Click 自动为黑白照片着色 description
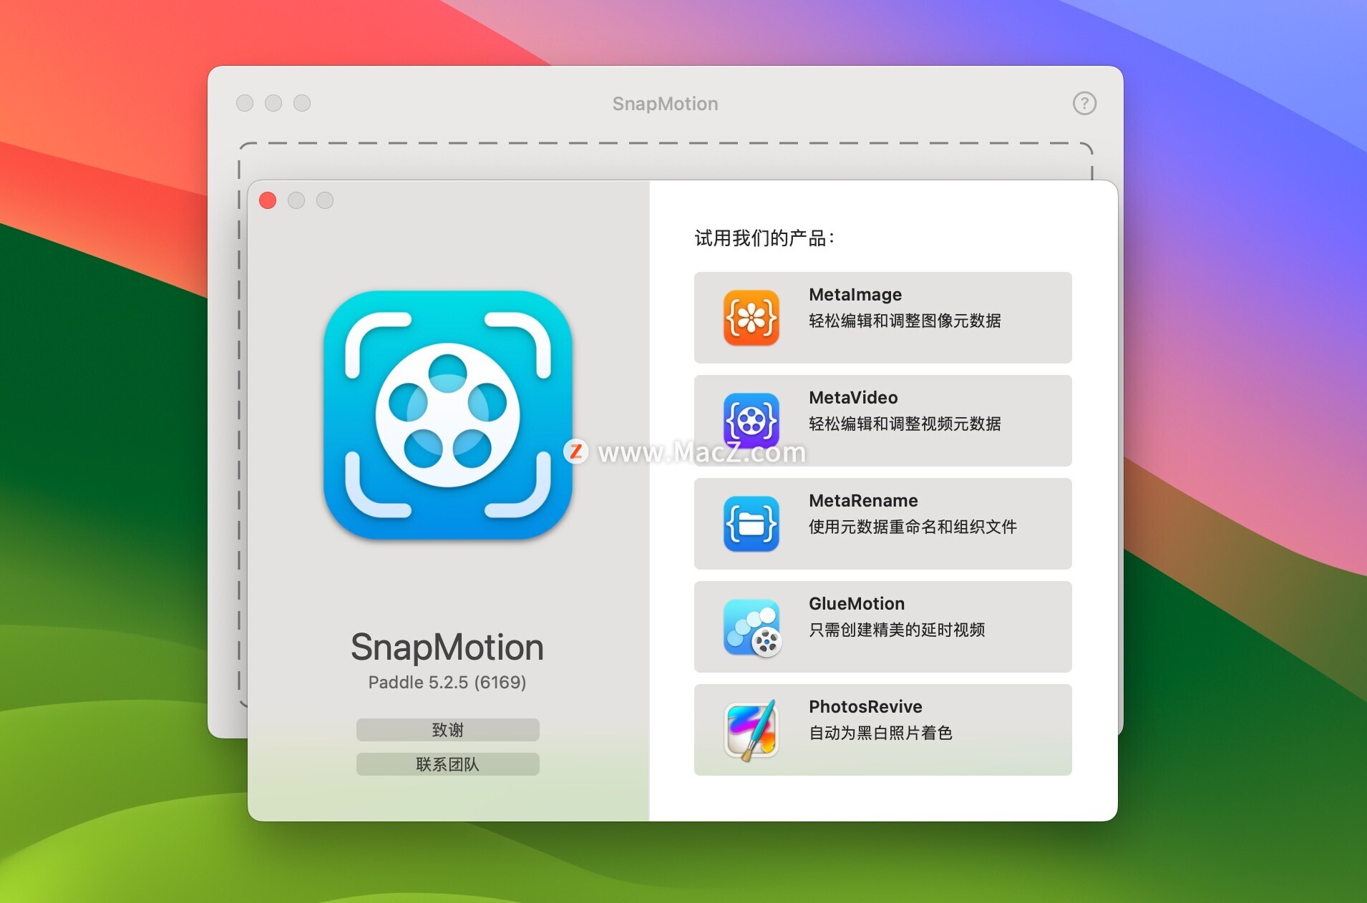The height and width of the screenshot is (903, 1367). [880, 733]
